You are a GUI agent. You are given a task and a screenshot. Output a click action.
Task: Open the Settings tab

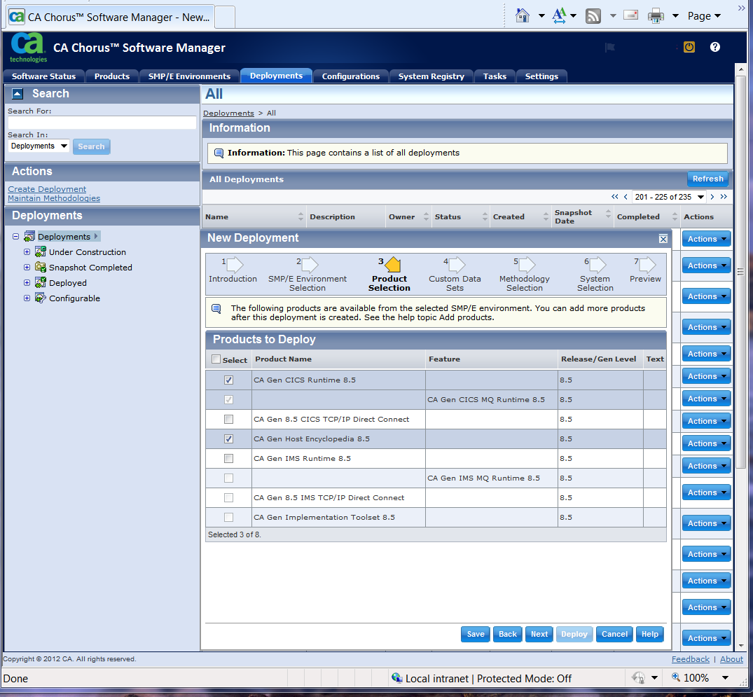click(541, 76)
